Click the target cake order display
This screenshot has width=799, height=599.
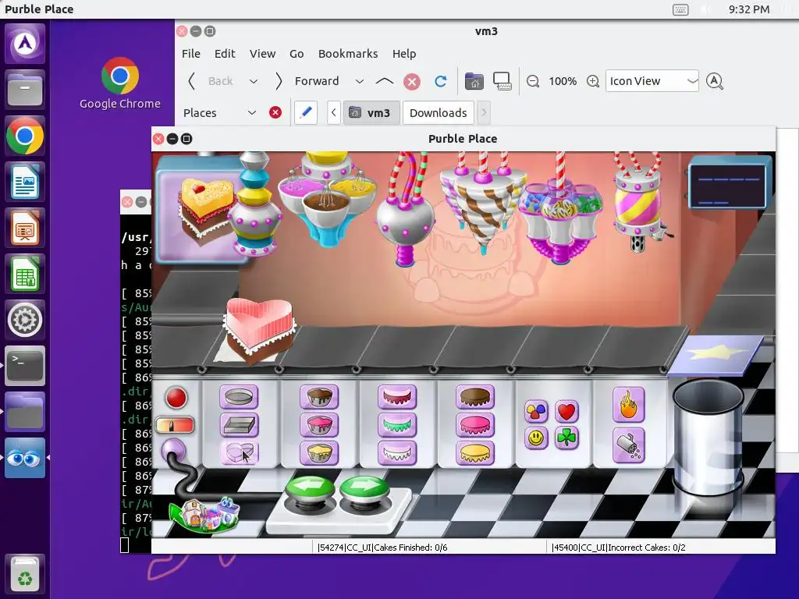[201, 209]
